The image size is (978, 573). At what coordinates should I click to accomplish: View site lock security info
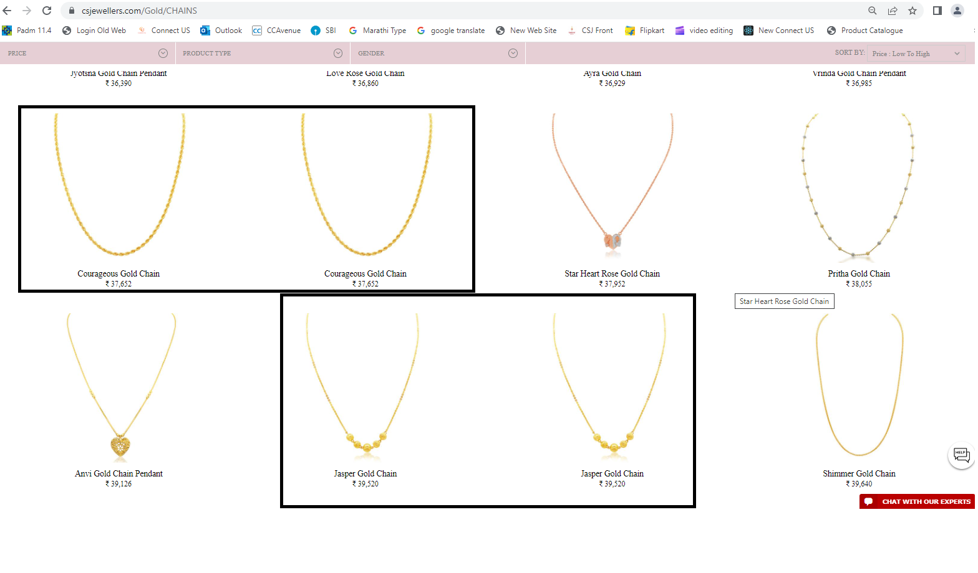tap(72, 11)
